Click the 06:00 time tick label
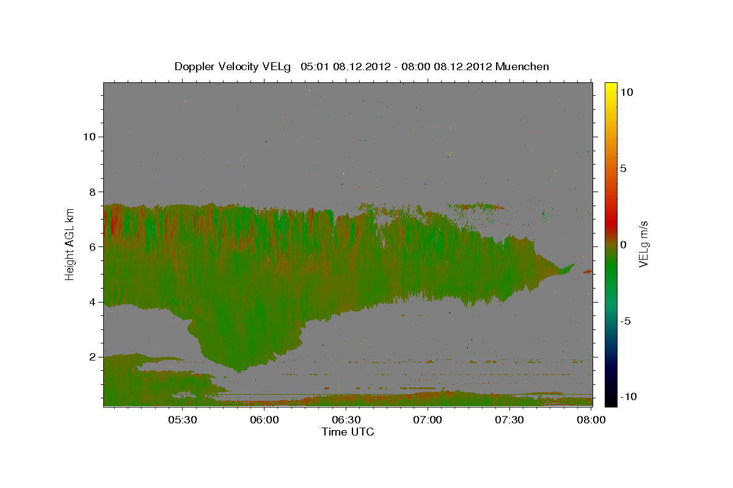 (264, 420)
